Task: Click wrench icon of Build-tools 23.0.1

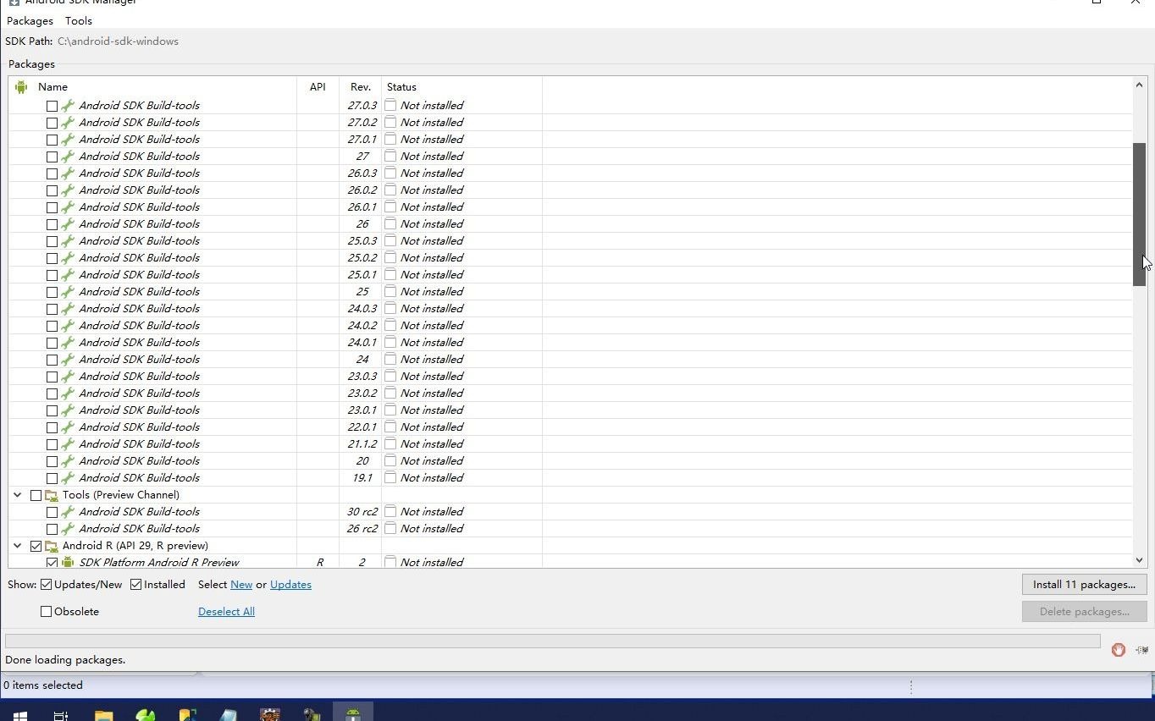Action: (68, 410)
